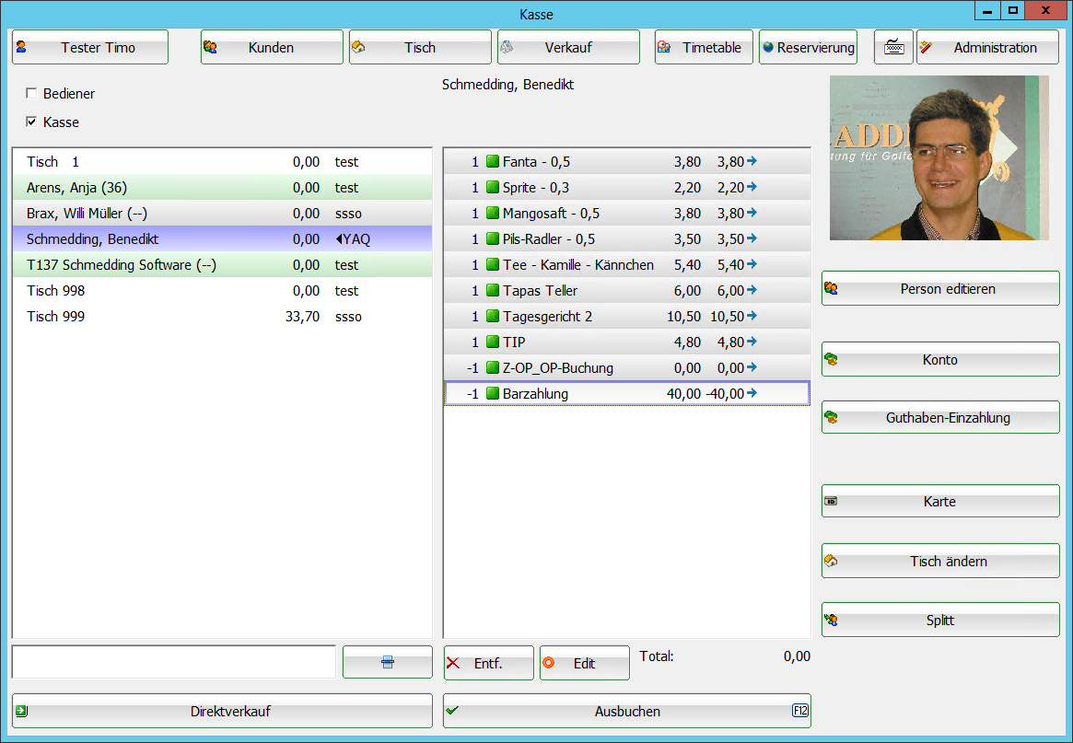Open the Administration menu button
This screenshot has height=743, width=1073.
[x=987, y=48]
